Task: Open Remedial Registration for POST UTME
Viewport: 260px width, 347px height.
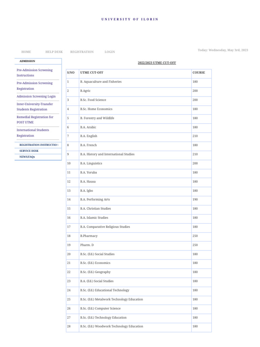Action: click(x=35, y=119)
